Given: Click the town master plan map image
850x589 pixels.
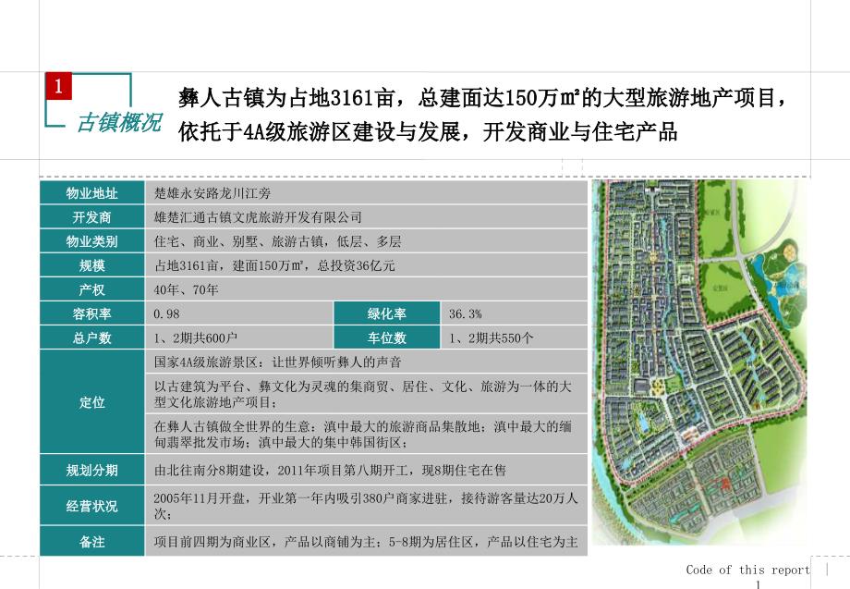Looking at the screenshot, I should click(x=698, y=362).
